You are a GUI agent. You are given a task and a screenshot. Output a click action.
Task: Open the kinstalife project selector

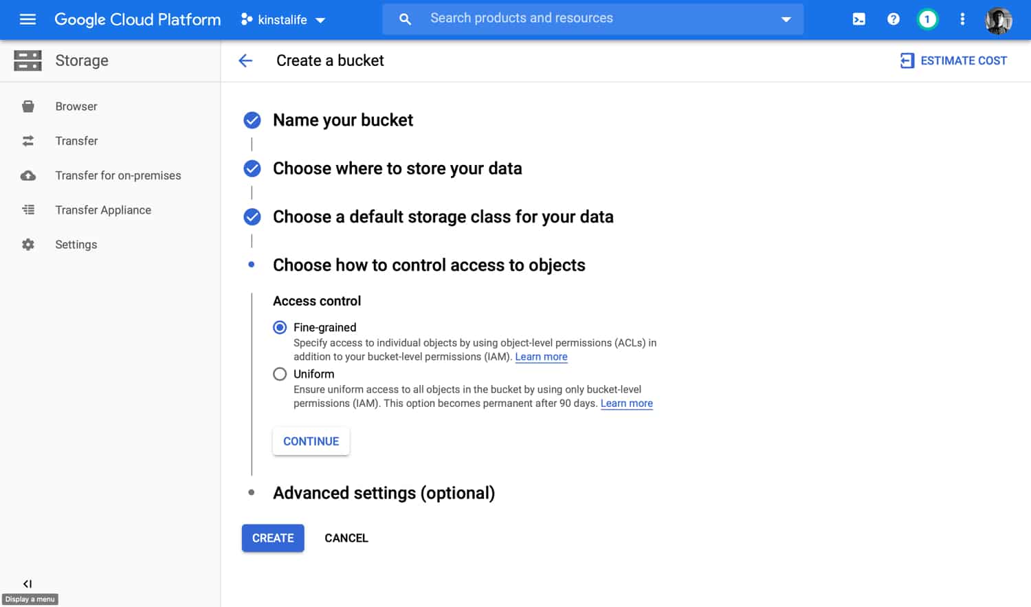point(282,19)
